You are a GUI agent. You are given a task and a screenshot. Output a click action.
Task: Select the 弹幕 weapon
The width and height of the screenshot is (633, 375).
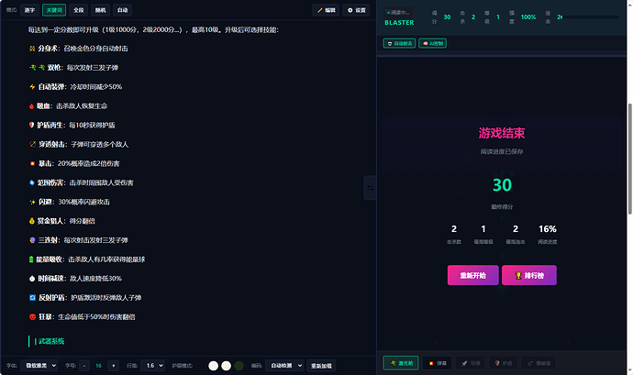(x=438, y=363)
